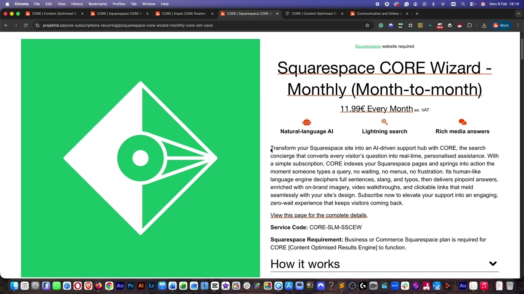Open the Wi-Fi status menu
The width and height of the screenshot is (524, 294).
(443, 4)
